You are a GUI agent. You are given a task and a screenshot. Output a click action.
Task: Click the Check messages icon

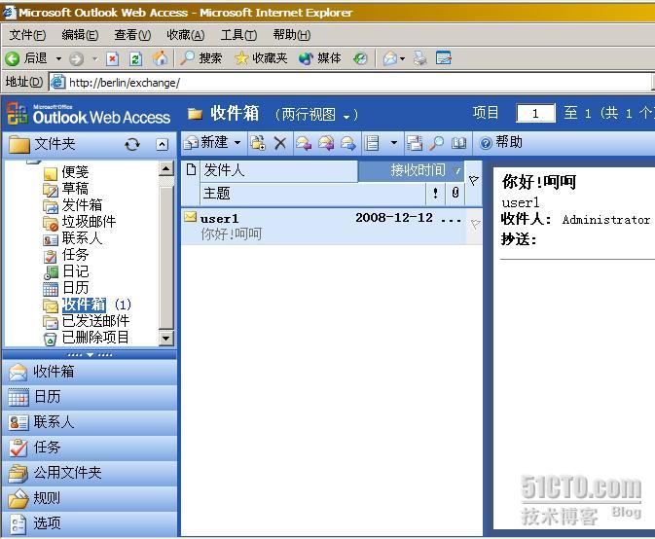(x=414, y=143)
